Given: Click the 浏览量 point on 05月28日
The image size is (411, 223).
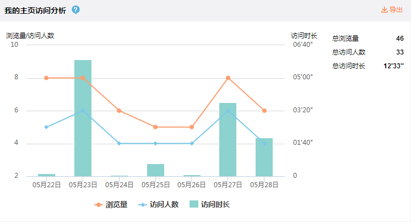Looking at the screenshot, I should (264, 111).
